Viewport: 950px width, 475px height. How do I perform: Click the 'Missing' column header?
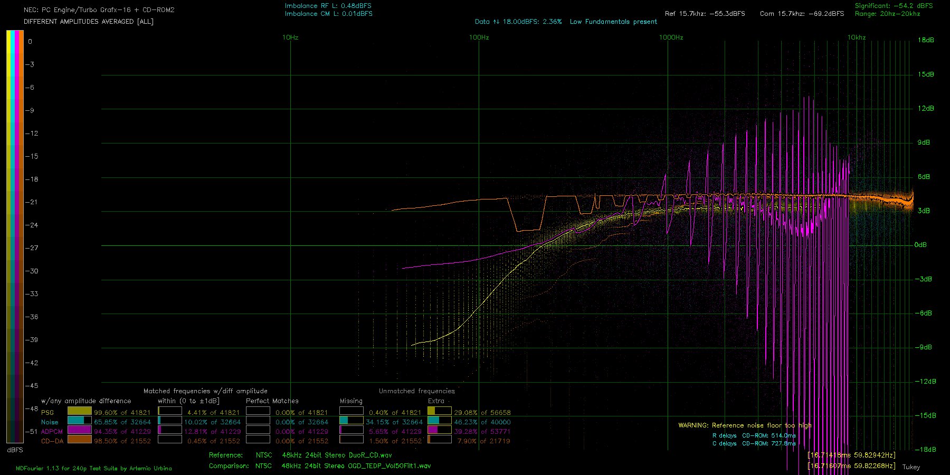tap(351, 401)
